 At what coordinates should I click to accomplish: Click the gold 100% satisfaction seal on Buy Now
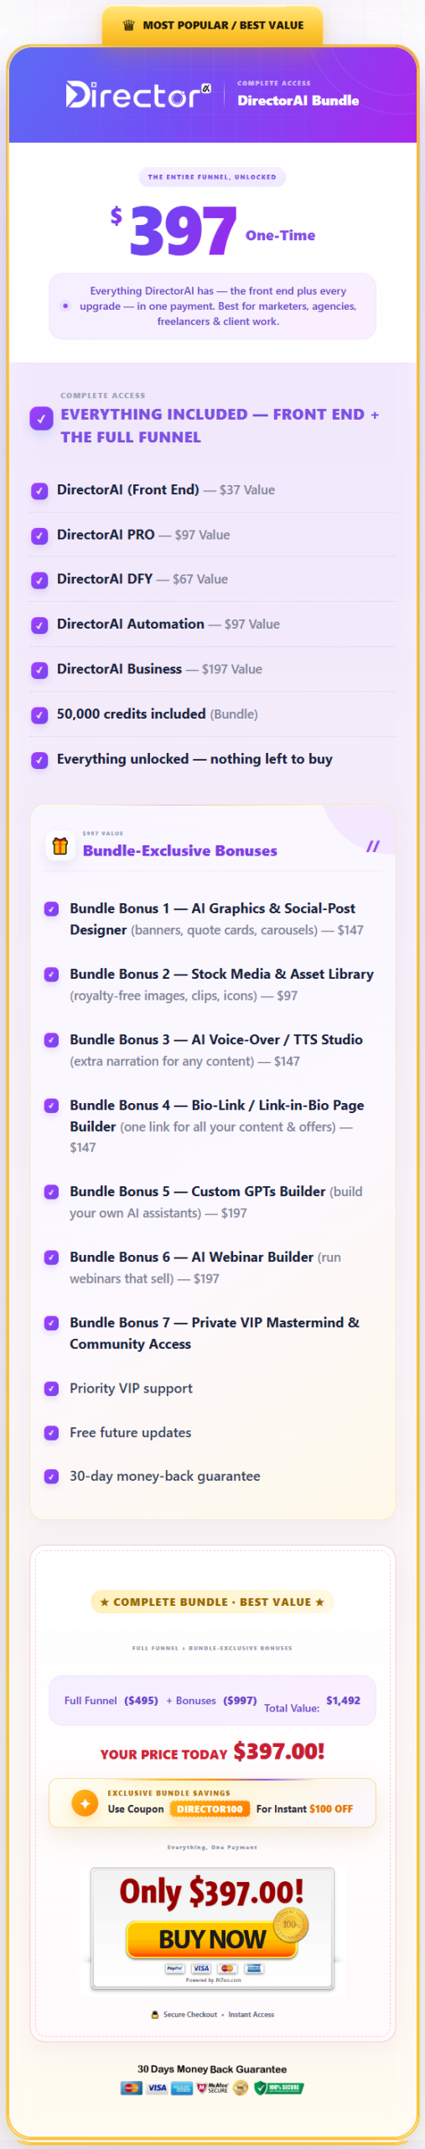[x=291, y=1924]
